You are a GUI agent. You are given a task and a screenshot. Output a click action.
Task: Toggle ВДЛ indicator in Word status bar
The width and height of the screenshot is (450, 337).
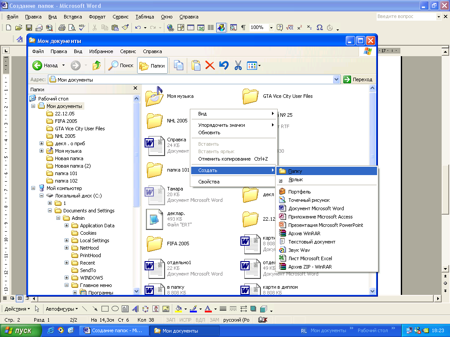coord(200,320)
